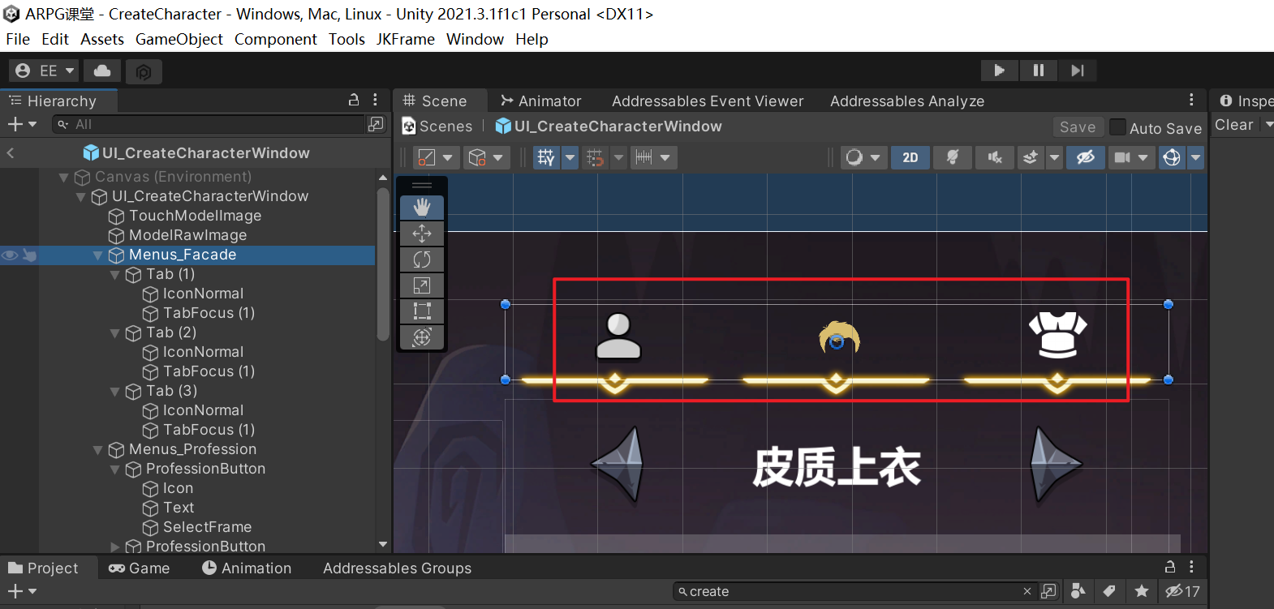Toggle grid snapping icon
The width and height of the screenshot is (1274, 609).
coord(595,157)
